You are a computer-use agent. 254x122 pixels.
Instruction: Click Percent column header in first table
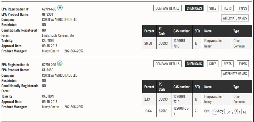(x=149, y=31)
